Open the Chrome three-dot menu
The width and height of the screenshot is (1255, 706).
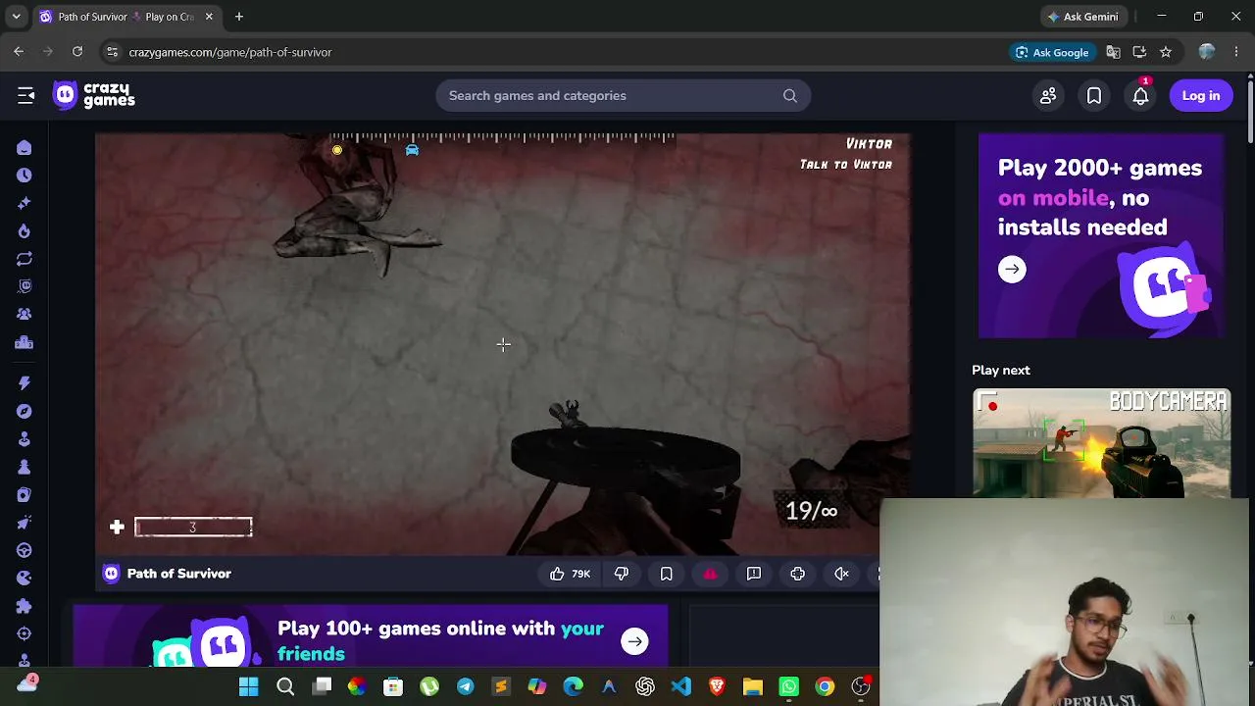click(x=1236, y=52)
